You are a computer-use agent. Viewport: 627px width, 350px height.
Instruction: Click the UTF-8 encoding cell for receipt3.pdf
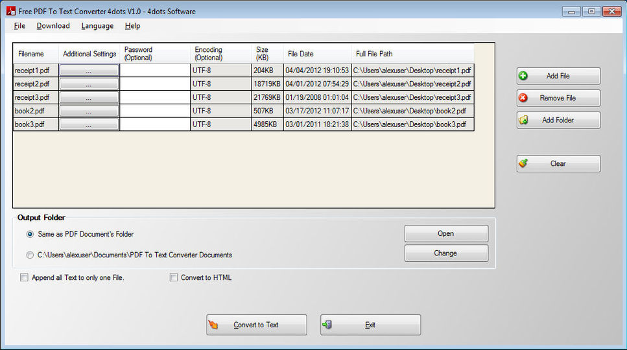[x=221, y=97]
